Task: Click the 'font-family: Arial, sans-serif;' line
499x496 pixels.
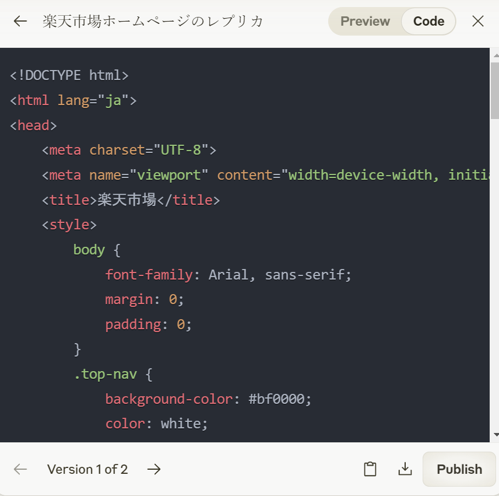Action: 229,275
